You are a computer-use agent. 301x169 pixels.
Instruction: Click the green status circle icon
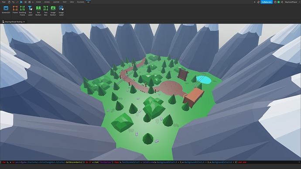point(279,2)
